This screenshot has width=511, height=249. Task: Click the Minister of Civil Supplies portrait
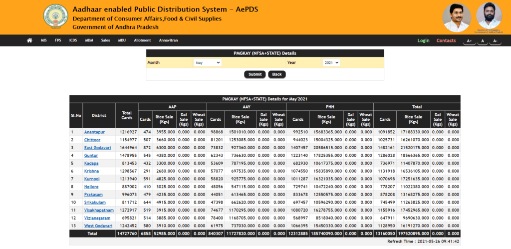[489, 16]
